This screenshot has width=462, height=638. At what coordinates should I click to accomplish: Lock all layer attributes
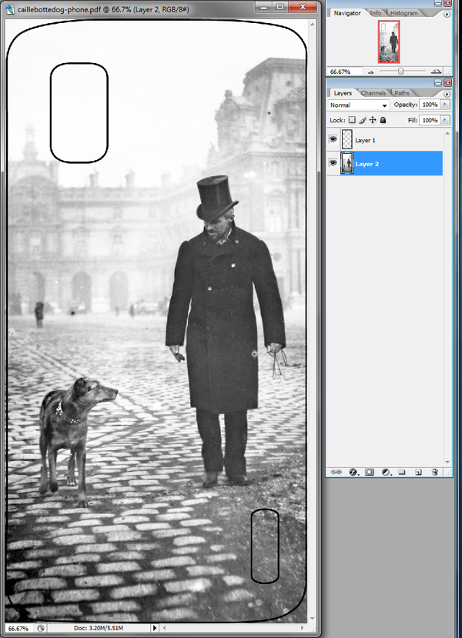click(x=383, y=120)
